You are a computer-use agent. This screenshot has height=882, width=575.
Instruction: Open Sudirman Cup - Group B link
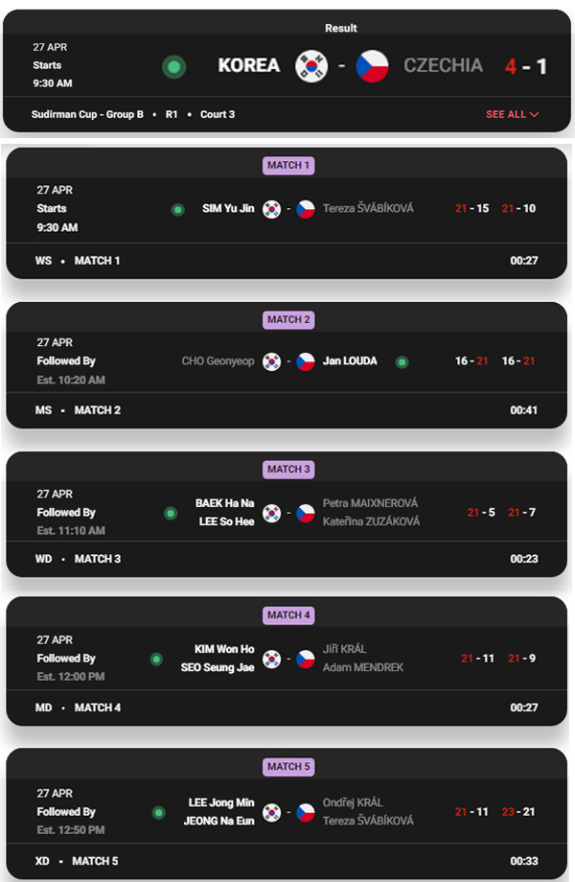tap(87, 114)
